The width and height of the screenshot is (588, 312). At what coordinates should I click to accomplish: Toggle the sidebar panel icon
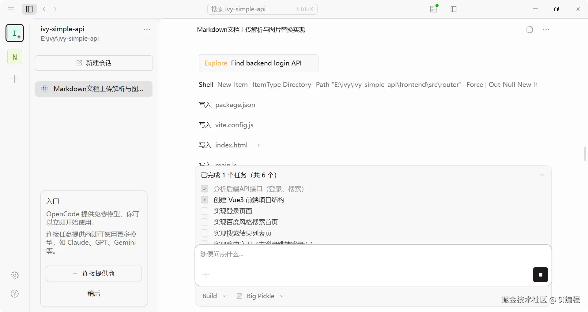click(x=29, y=9)
